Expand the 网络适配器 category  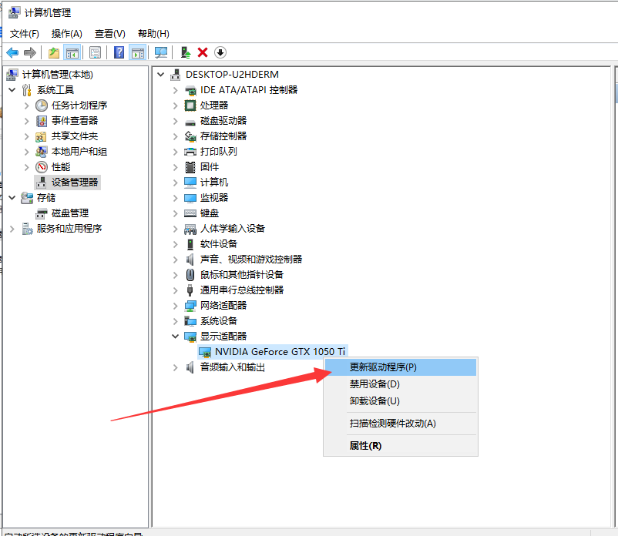(x=175, y=305)
